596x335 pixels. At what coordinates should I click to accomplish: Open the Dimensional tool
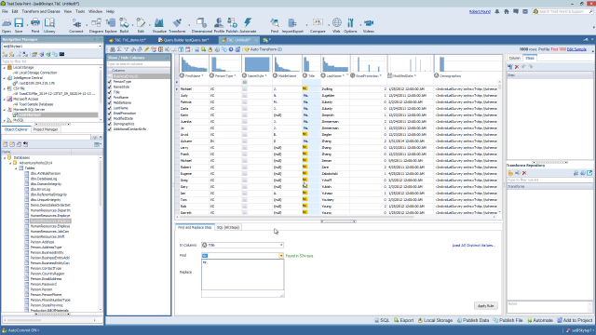(201, 25)
